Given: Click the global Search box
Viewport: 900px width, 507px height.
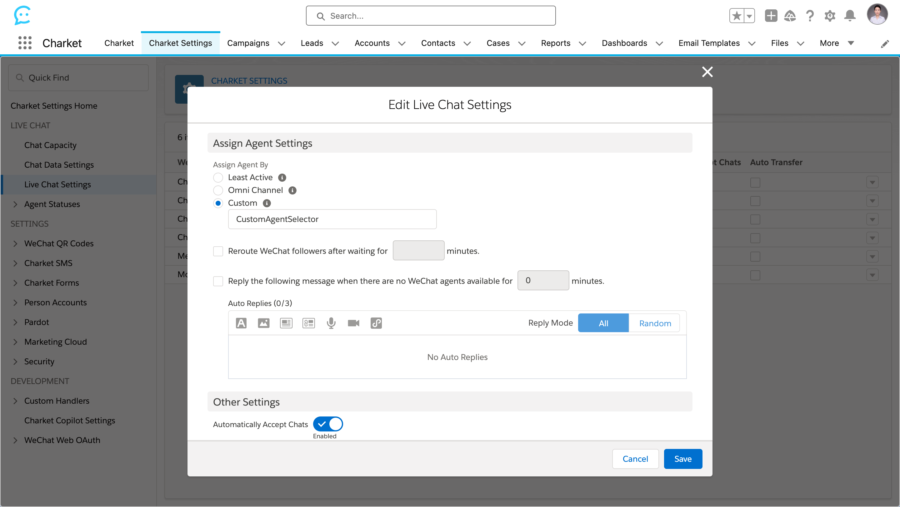Looking at the screenshot, I should [x=430, y=16].
